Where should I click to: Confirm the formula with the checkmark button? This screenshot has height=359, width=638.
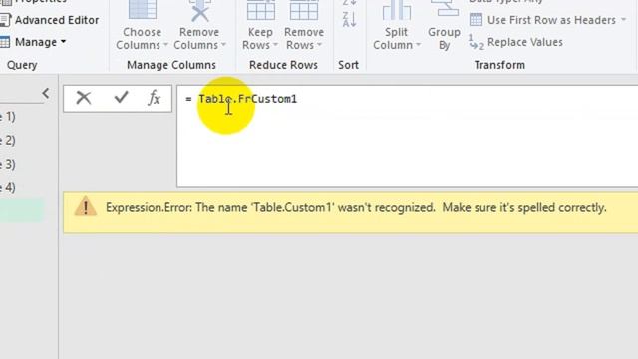121,98
